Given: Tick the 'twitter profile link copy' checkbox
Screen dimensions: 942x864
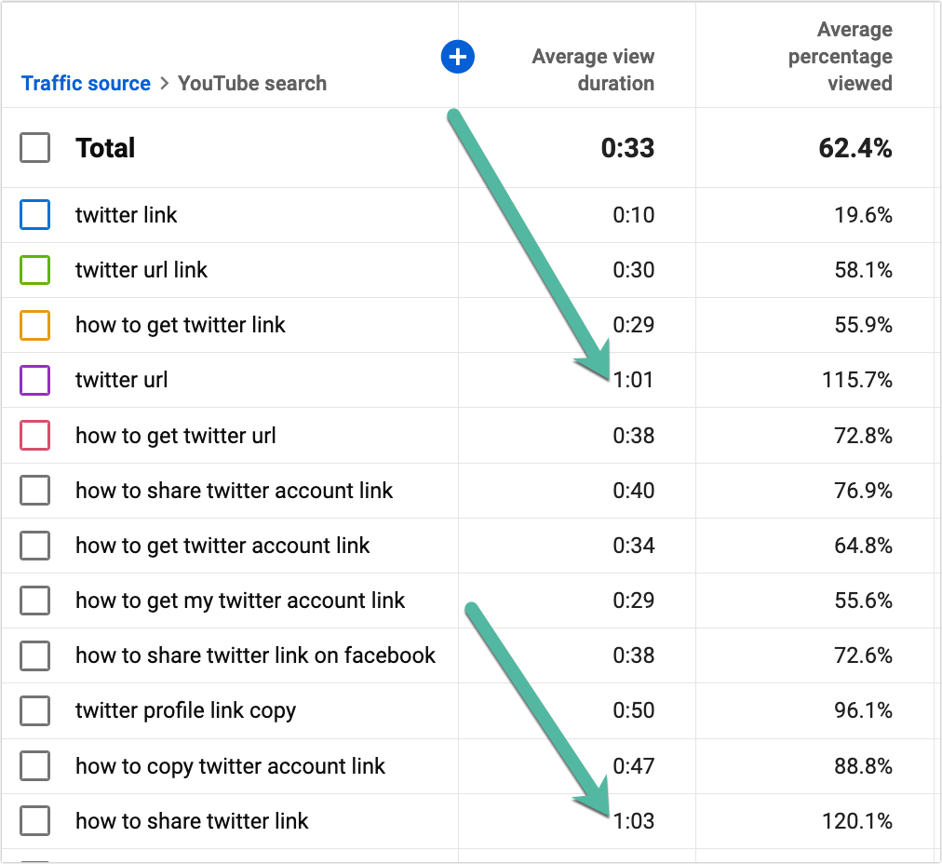Looking at the screenshot, I should coord(34,711).
